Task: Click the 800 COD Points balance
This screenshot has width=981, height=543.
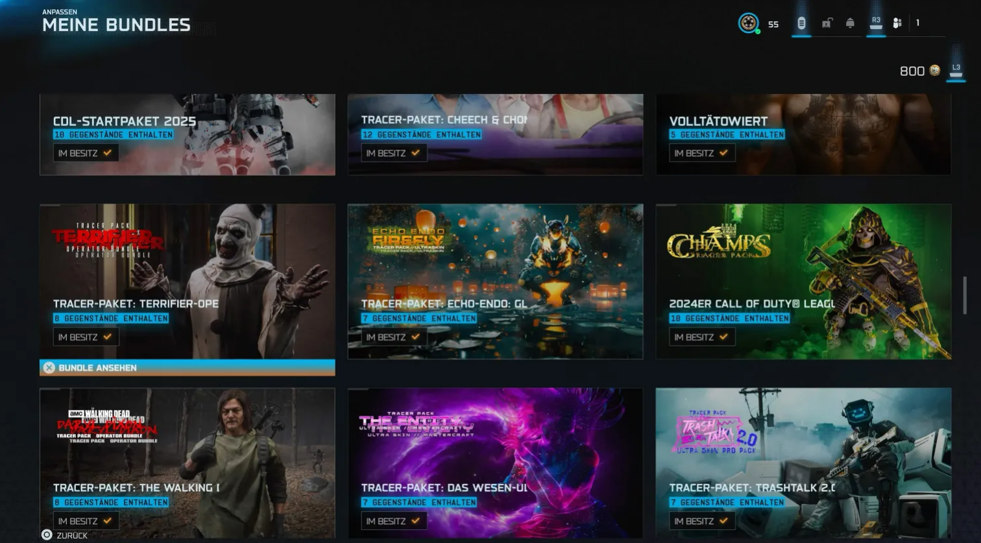Action: click(x=912, y=71)
